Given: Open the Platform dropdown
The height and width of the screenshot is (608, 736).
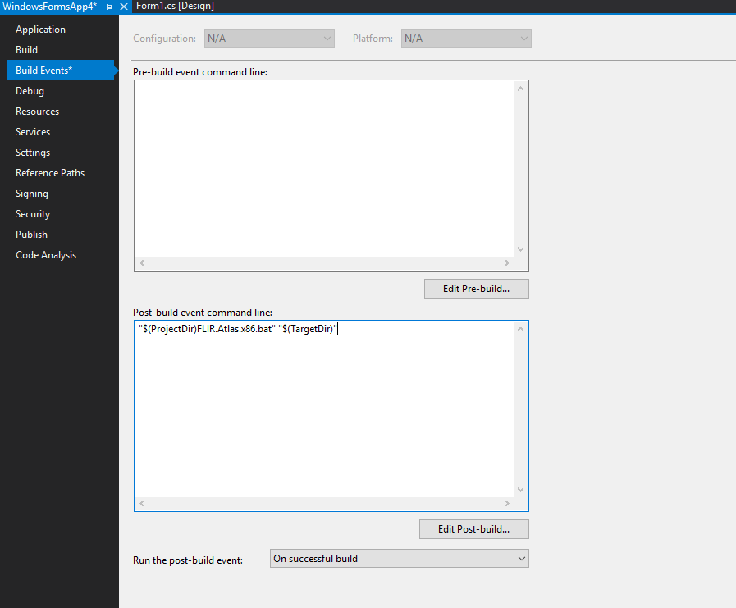Looking at the screenshot, I should coord(466,39).
